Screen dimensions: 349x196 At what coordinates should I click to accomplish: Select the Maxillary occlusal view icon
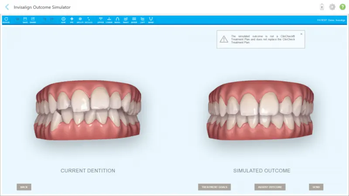pyautogui.click(x=117, y=20)
